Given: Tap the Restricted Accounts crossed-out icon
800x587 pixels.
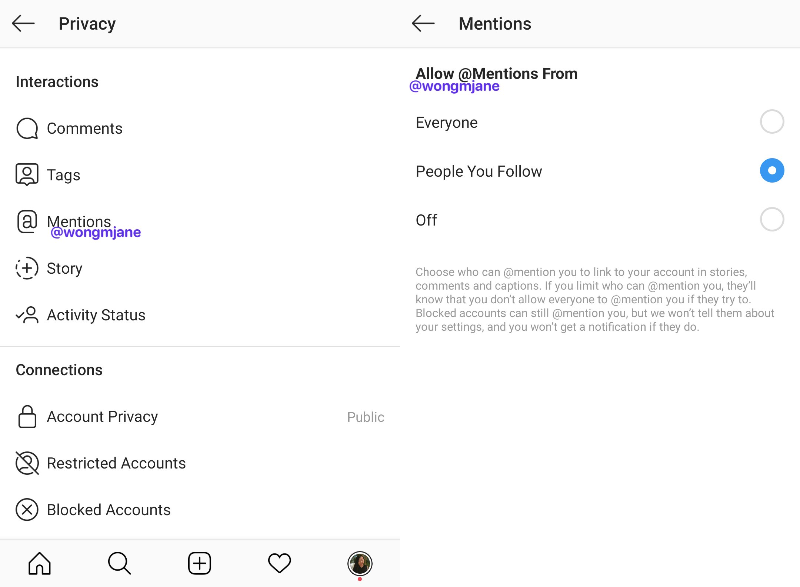Looking at the screenshot, I should pos(27,463).
